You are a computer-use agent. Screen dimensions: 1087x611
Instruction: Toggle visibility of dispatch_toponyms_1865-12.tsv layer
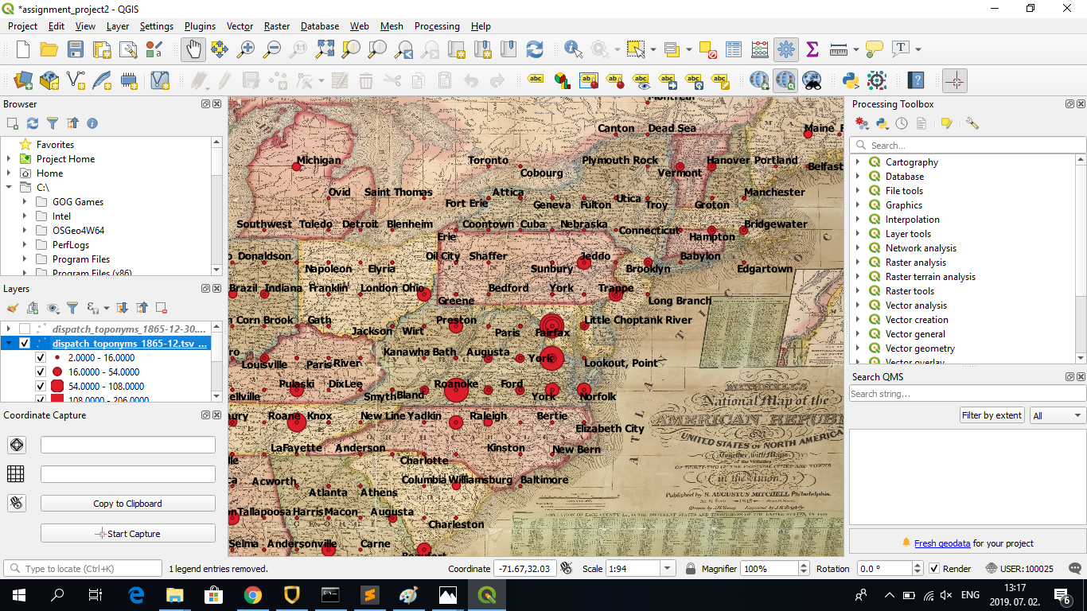tap(25, 344)
